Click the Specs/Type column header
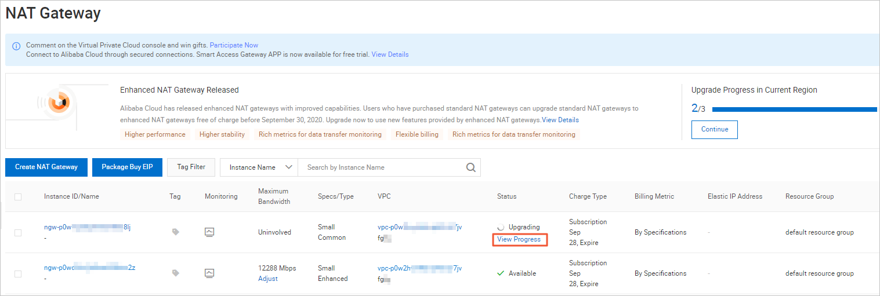880x296 pixels. point(335,196)
